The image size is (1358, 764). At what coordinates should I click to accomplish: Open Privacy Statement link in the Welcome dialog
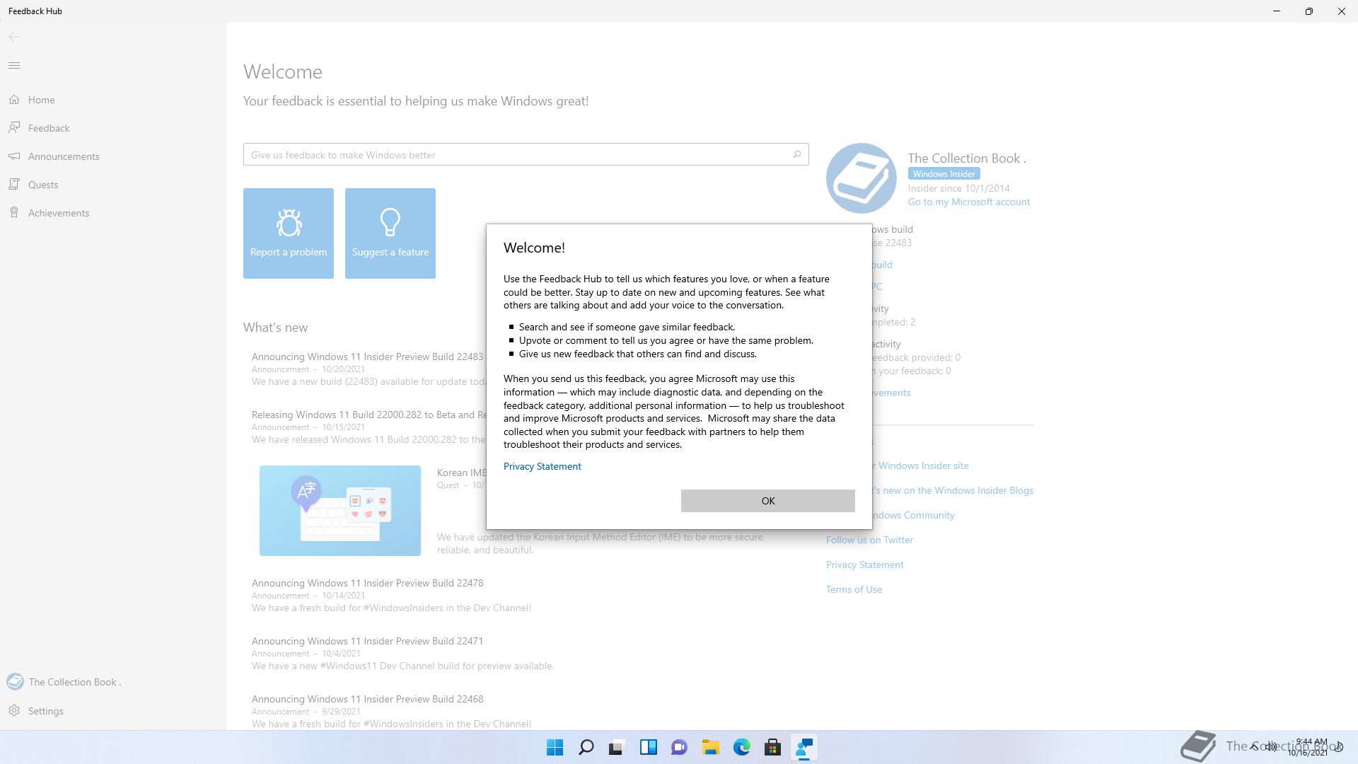click(x=542, y=466)
